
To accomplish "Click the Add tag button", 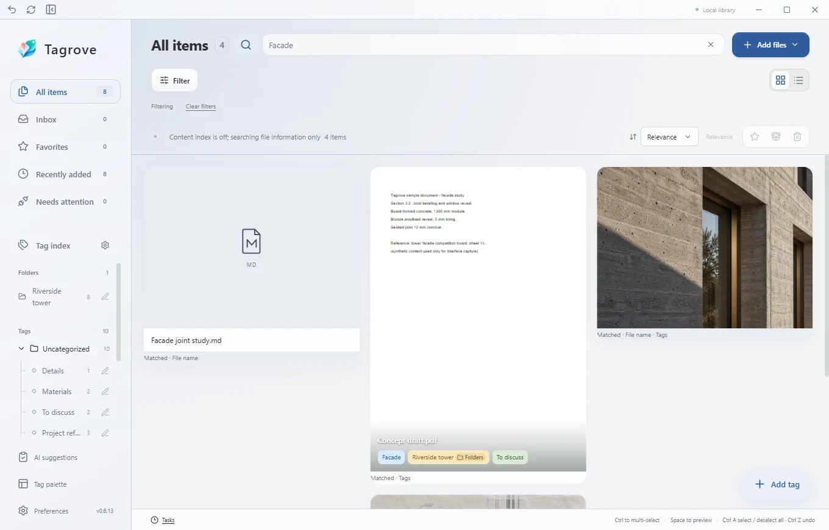I will click(x=777, y=484).
